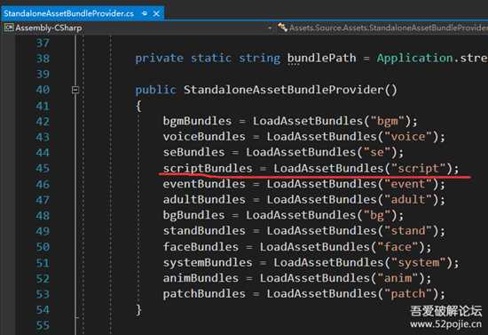Click the class icon in navigation bar
This screenshot has width=488, height=335.
tap(282, 28)
